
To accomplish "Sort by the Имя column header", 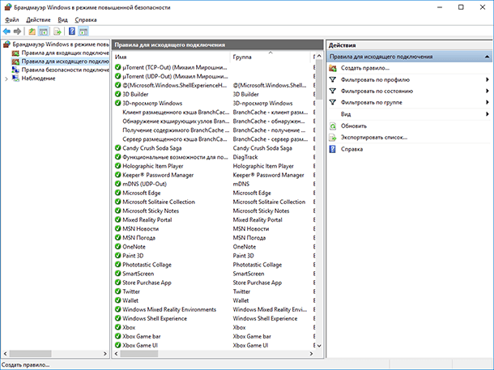I will click(x=172, y=57).
